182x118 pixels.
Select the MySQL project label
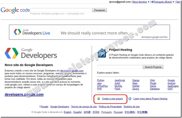point(118,86)
